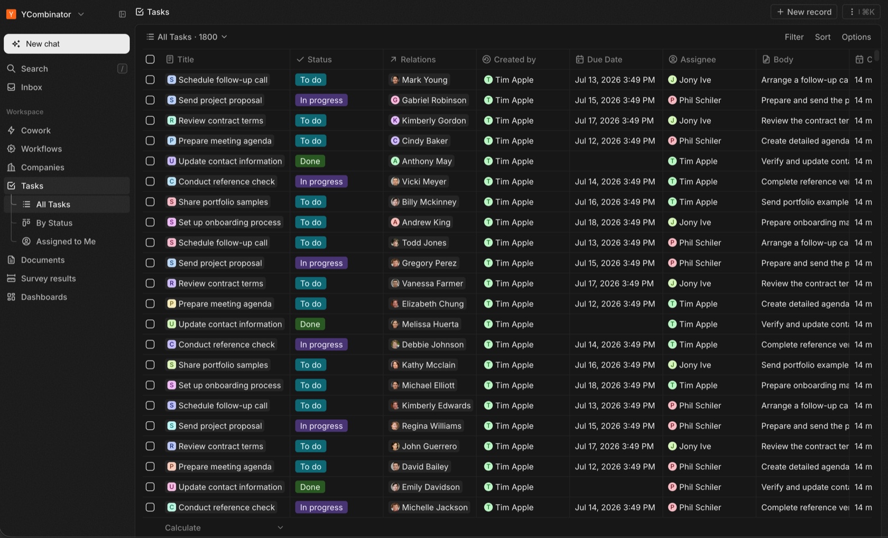Click Mark Young avatar in Relations
The height and width of the screenshot is (538, 888).
click(395, 80)
